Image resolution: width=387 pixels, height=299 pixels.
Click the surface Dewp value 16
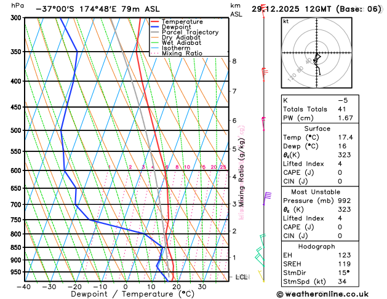point(342,146)
